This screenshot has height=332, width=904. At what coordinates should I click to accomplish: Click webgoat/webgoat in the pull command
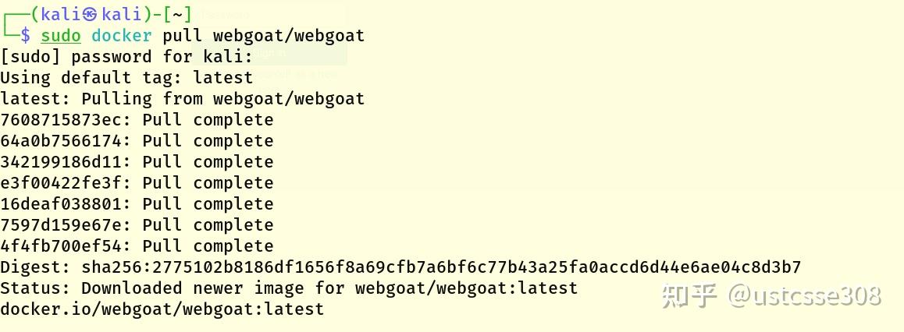288,36
